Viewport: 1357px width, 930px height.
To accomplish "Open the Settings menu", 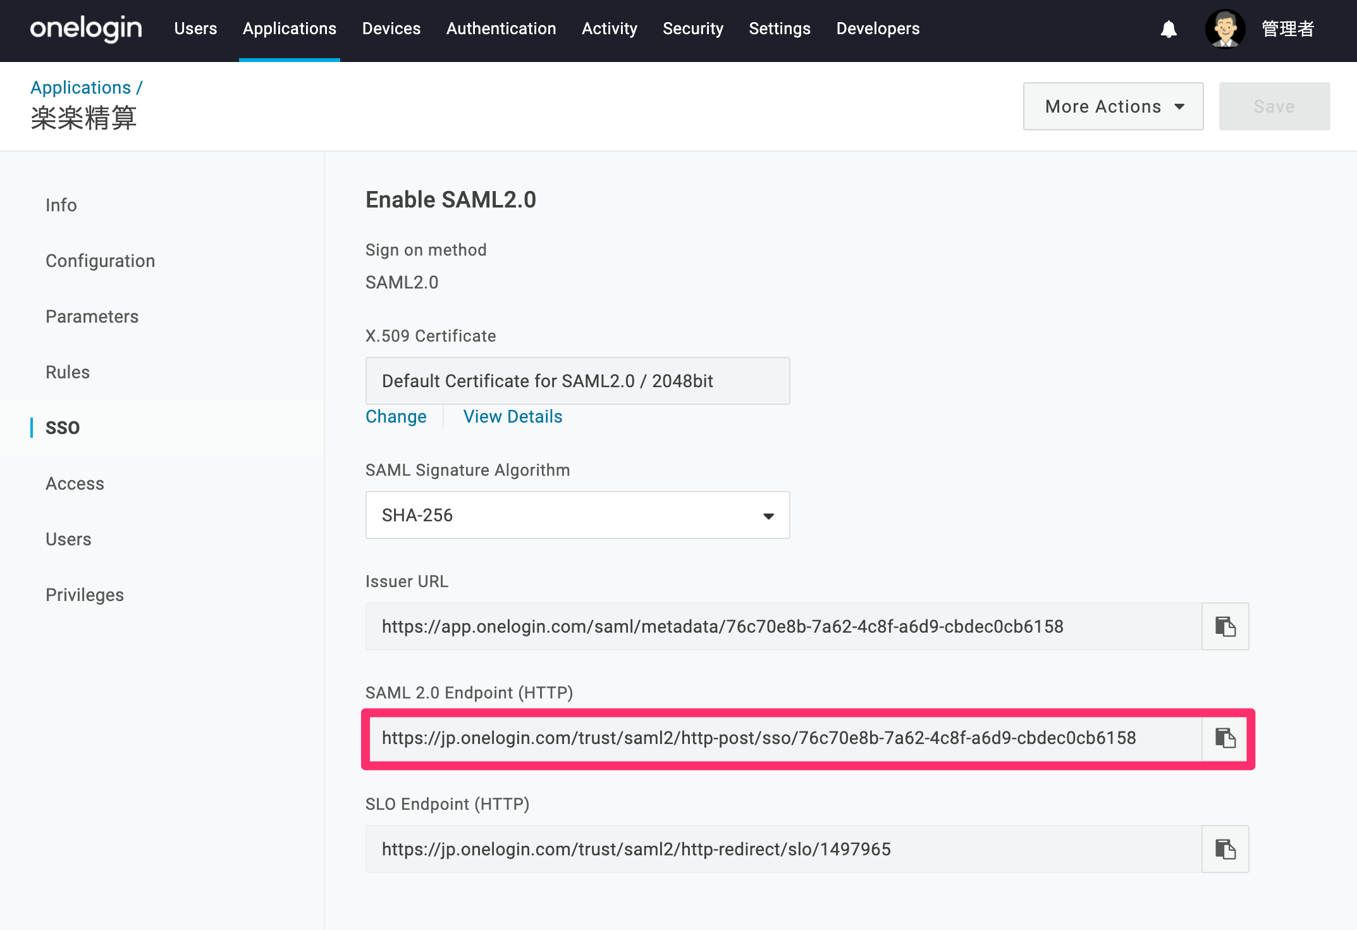I will (780, 28).
